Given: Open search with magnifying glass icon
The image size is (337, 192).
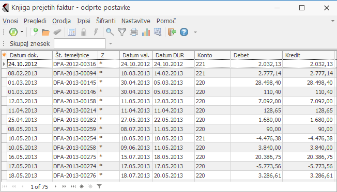Looking at the screenshot, I should point(110,32).
